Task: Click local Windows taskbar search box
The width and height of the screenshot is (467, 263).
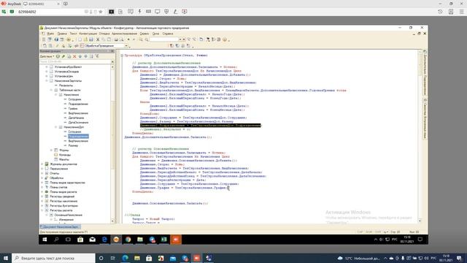Action: tap(53, 258)
